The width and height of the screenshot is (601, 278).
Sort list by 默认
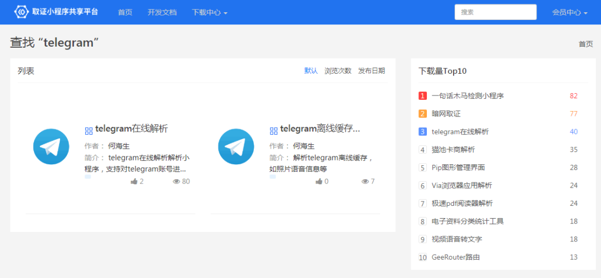coord(311,70)
